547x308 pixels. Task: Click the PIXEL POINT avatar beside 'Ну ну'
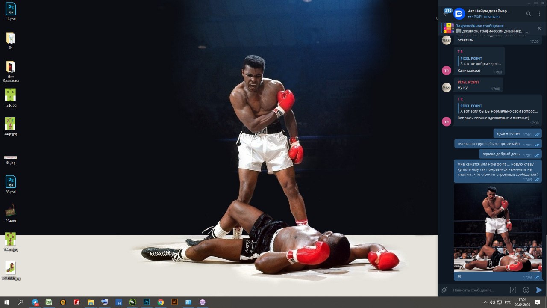447,87
